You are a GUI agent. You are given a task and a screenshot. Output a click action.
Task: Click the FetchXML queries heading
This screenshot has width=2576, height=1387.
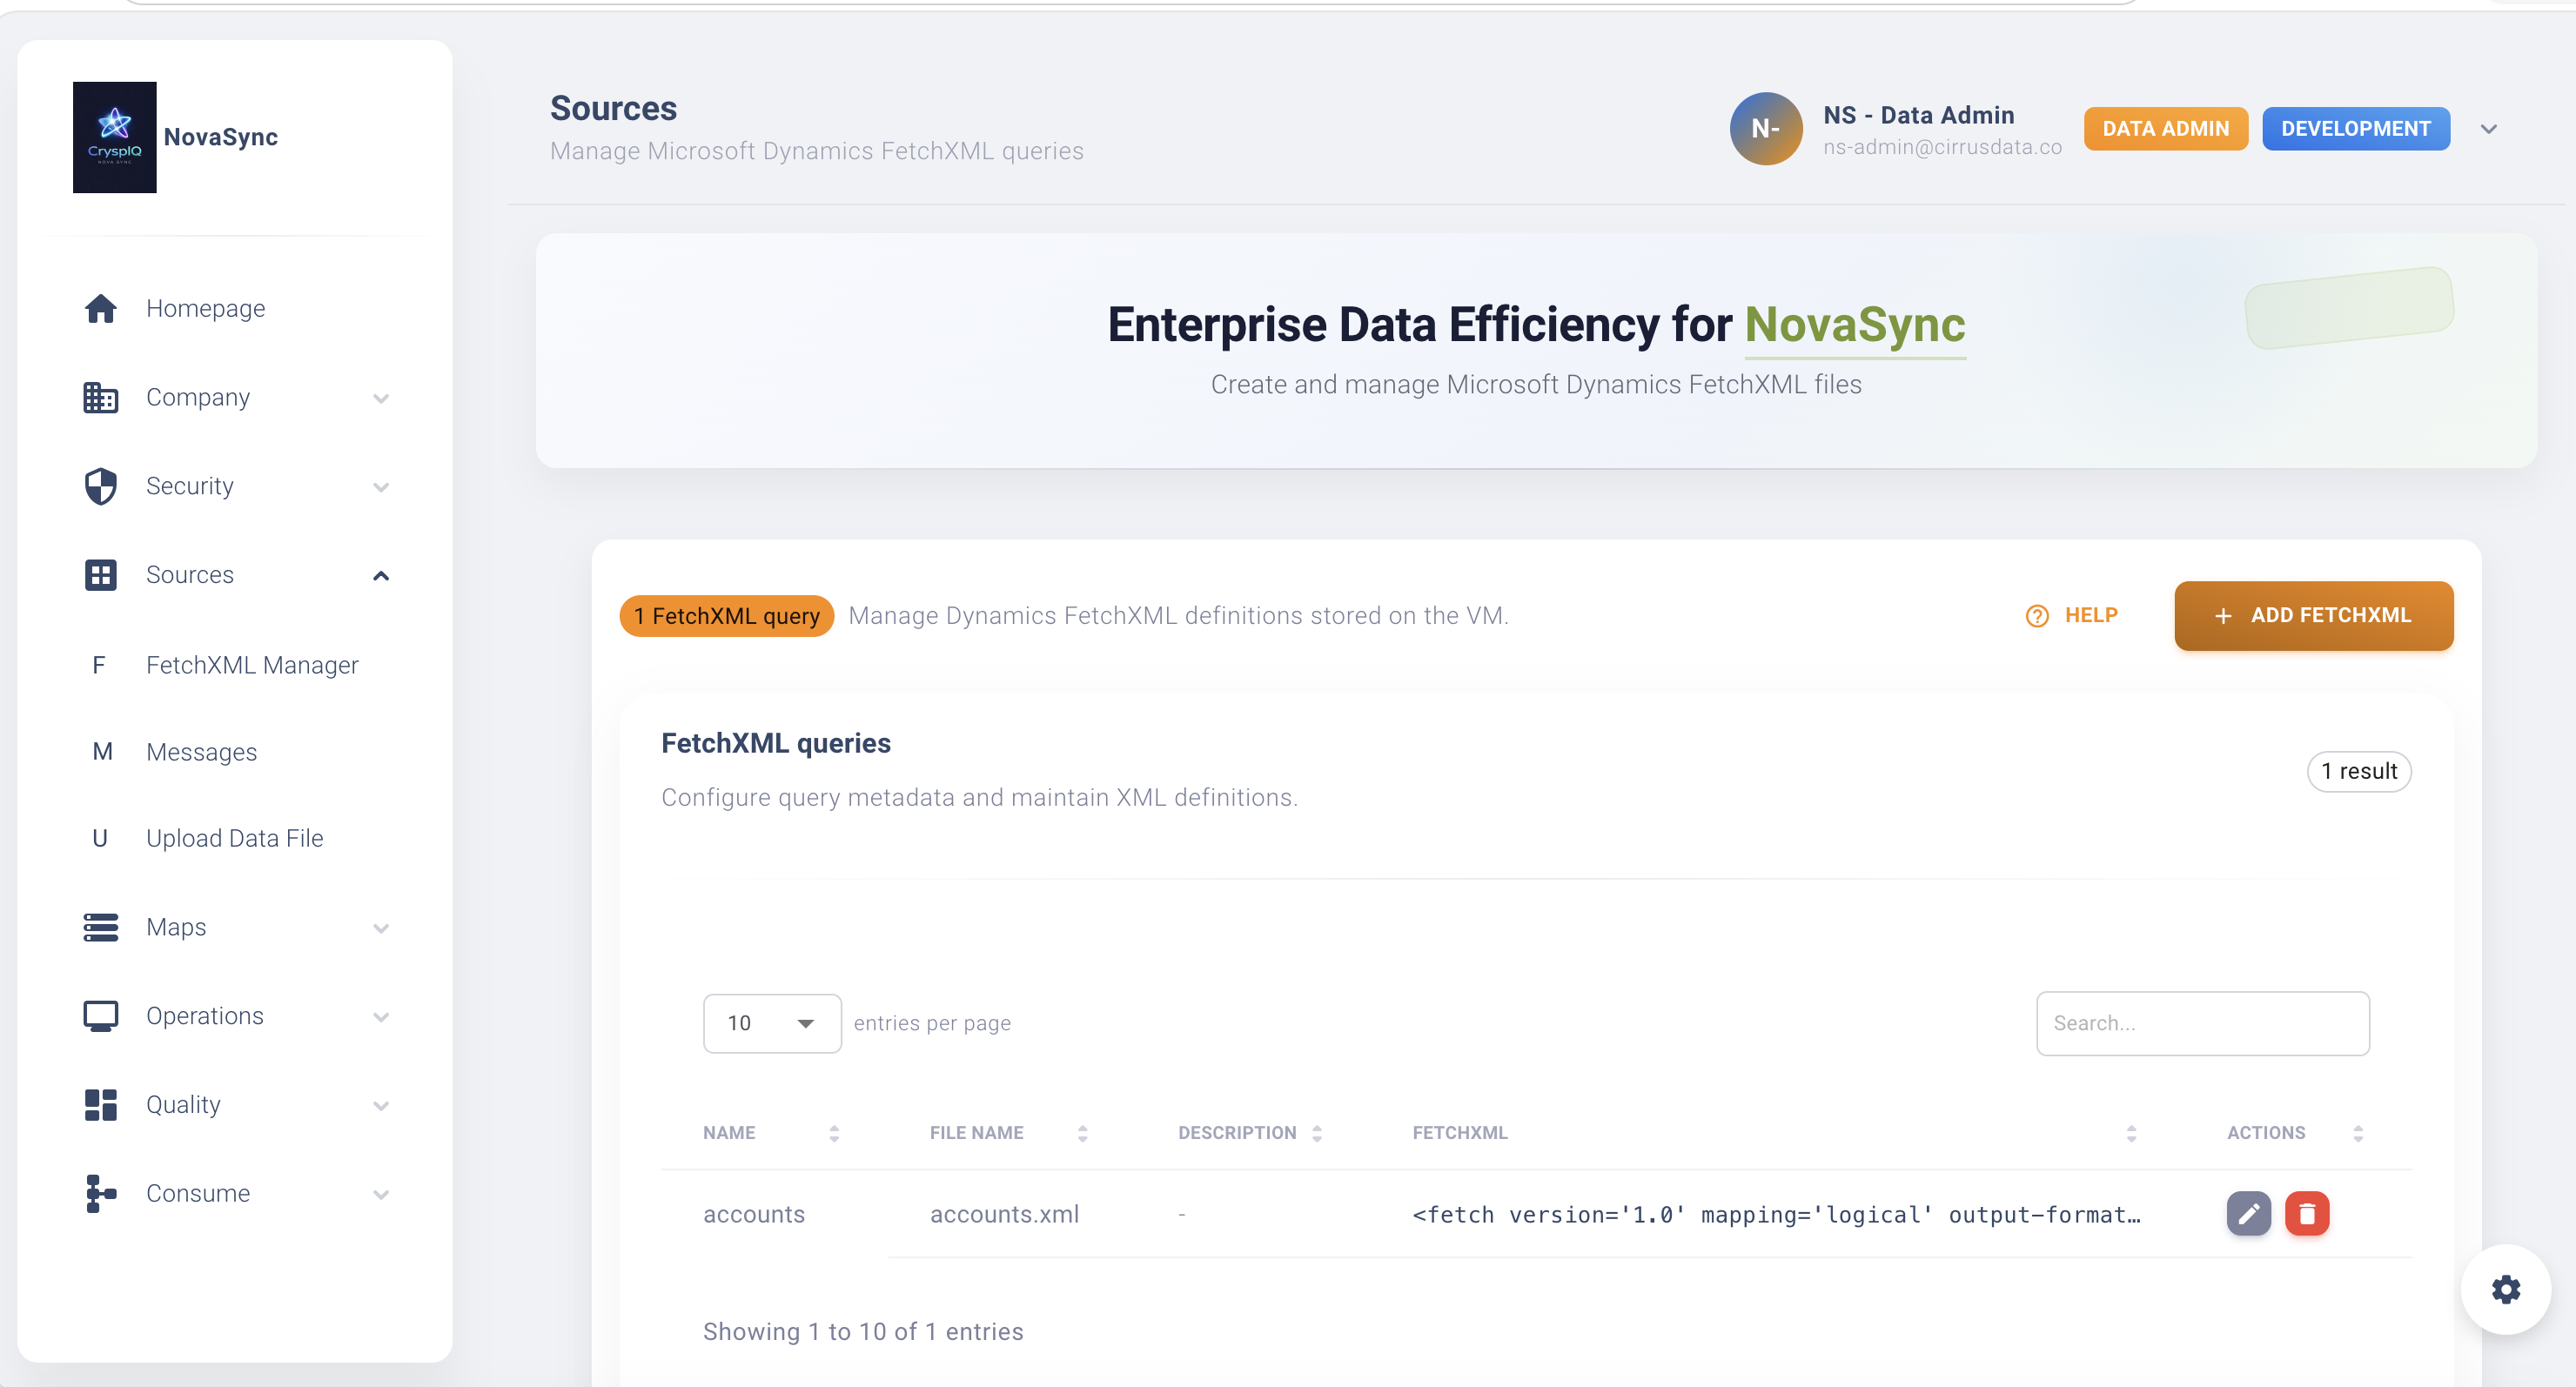click(x=775, y=743)
